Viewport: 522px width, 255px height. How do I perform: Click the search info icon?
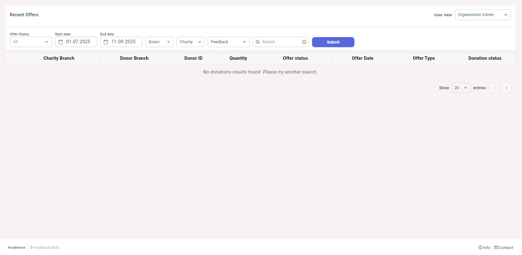(304, 42)
